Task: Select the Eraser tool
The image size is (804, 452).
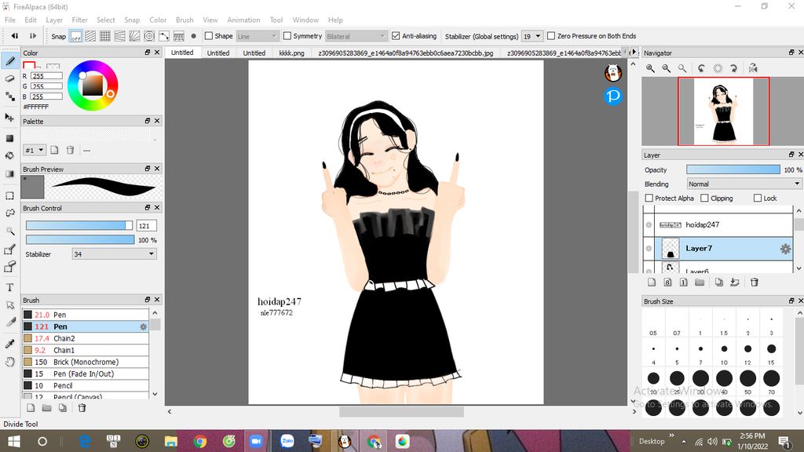Action: (9, 78)
